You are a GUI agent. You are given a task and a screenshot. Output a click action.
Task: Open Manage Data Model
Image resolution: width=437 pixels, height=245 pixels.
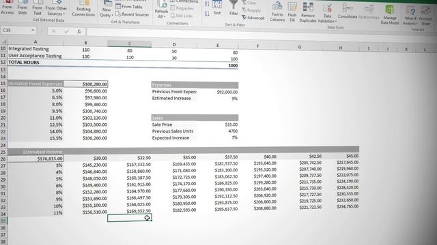pyautogui.click(x=390, y=14)
